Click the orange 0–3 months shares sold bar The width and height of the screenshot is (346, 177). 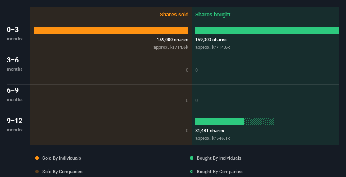111,30
